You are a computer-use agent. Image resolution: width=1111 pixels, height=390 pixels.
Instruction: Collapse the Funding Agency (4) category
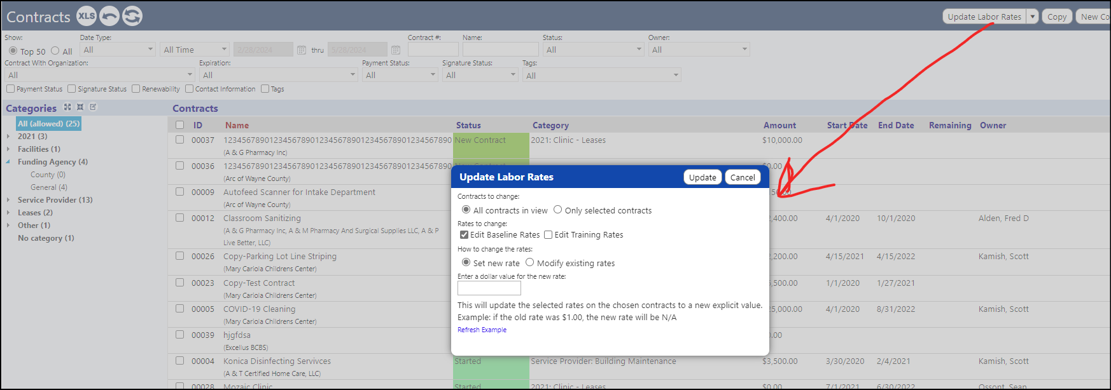click(8, 162)
